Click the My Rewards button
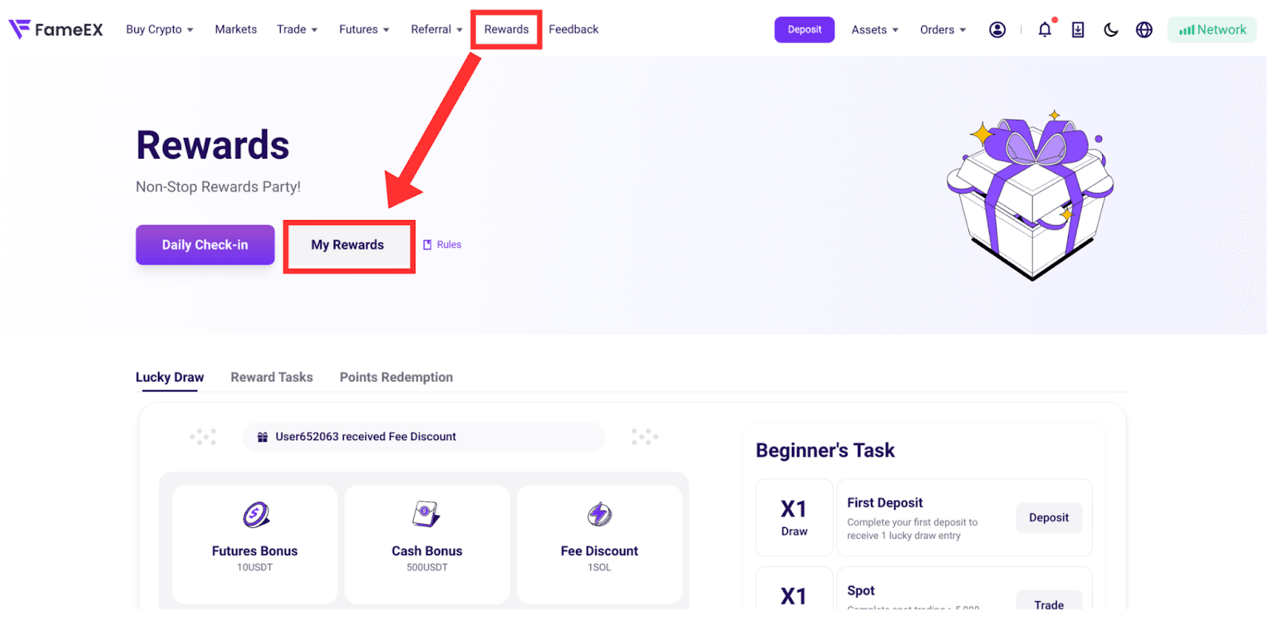This screenshot has width=1276, height=638. (x=348, y=245)
